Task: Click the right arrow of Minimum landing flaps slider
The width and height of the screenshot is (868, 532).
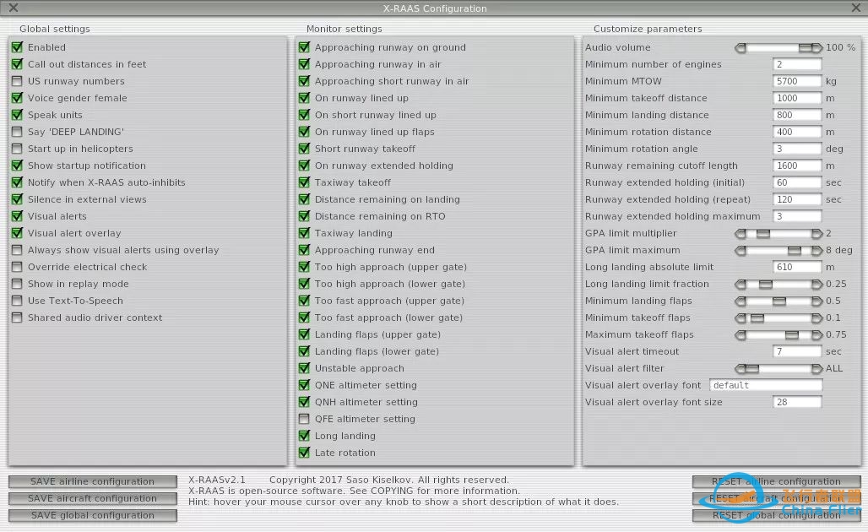Action: tap(816, 301)
